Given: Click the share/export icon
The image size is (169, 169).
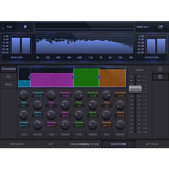Looking at the screenshot, I should pos(161,27).
